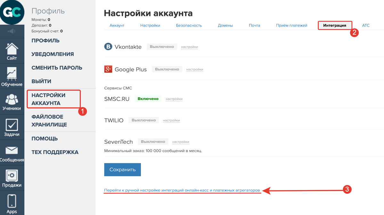
Task: Click the Бонусный счет: 0 line
Action: [x=47, y=31]
